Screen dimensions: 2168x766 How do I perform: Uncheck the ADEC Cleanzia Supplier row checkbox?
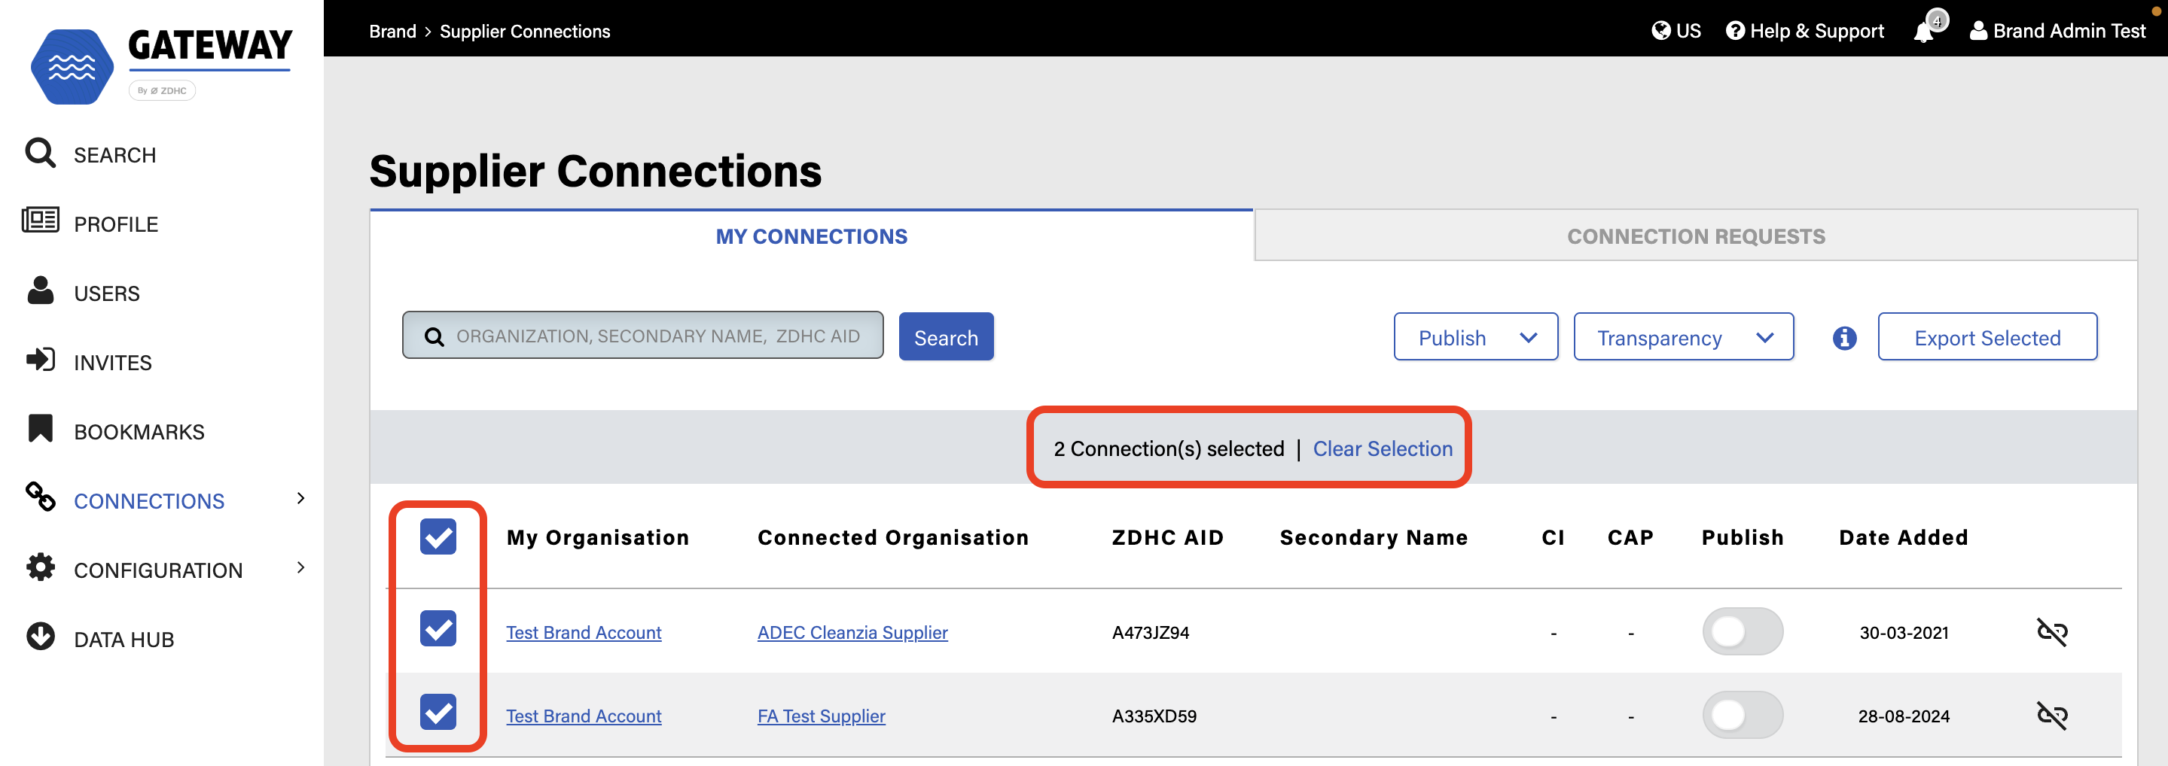[x=438, y=629]
